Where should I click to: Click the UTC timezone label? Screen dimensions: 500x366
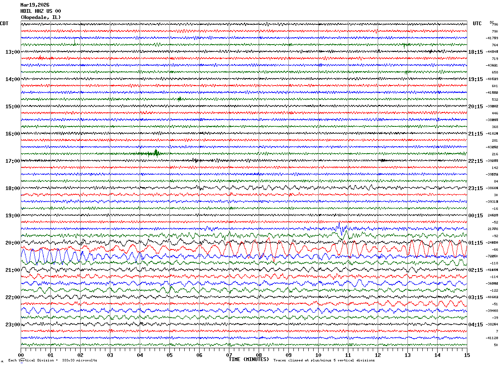pyautogui.click(x=477, y=24)
